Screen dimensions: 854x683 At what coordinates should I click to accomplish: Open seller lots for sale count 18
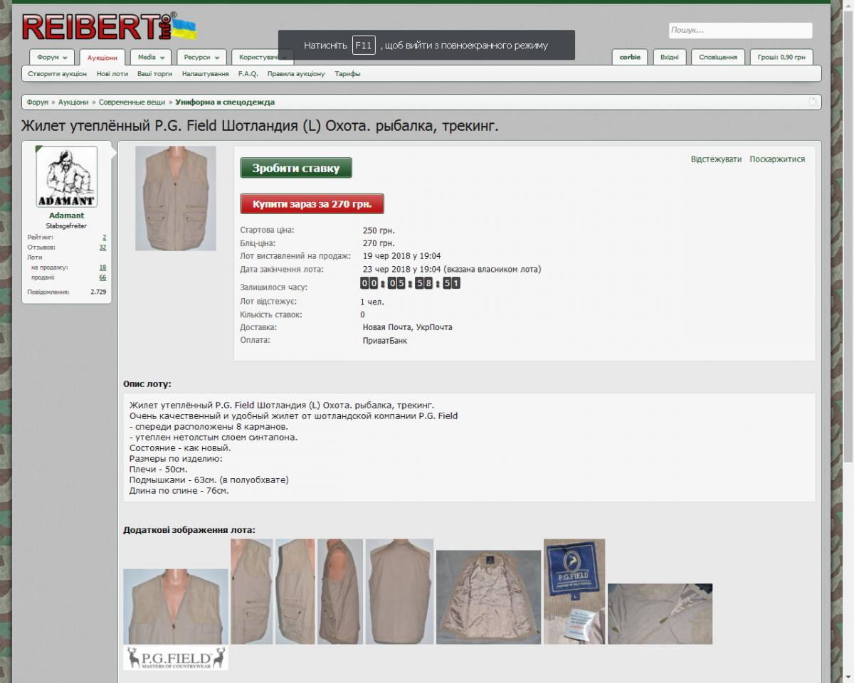102,268
